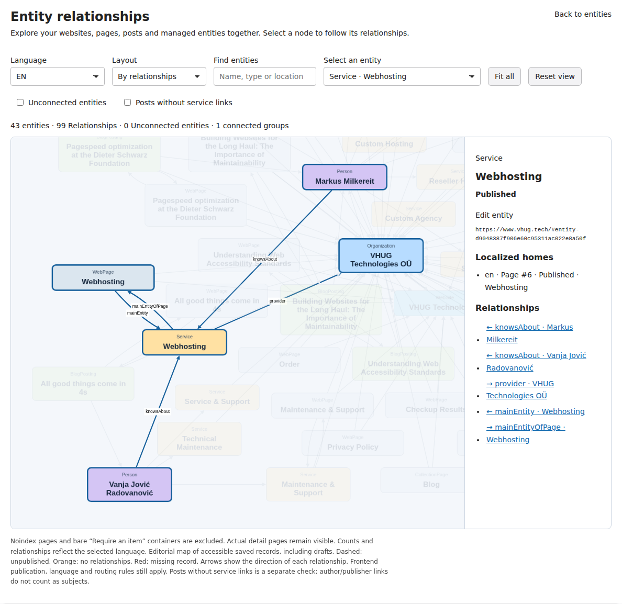
Task: Open the Edit entity link
Action: coord(494,215)
